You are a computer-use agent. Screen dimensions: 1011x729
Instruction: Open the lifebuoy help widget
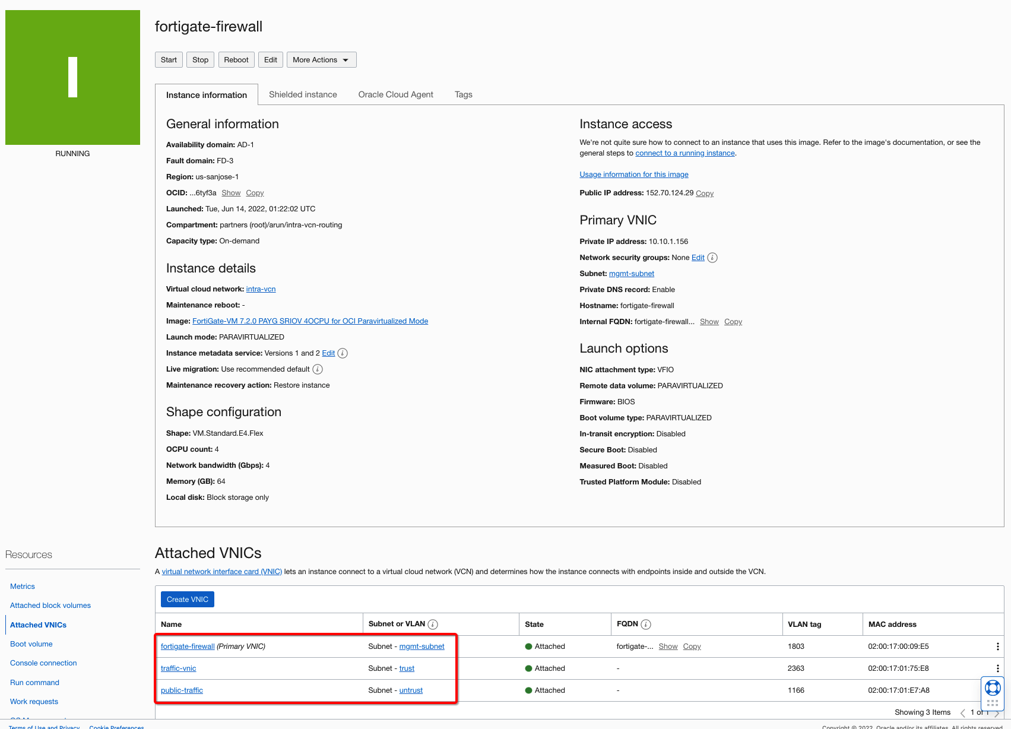(x=992, y=688)
